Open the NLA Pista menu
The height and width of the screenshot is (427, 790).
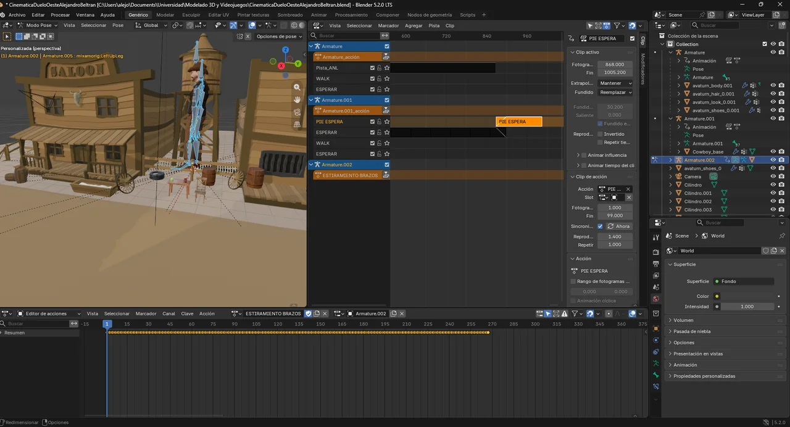pos(434,25)
